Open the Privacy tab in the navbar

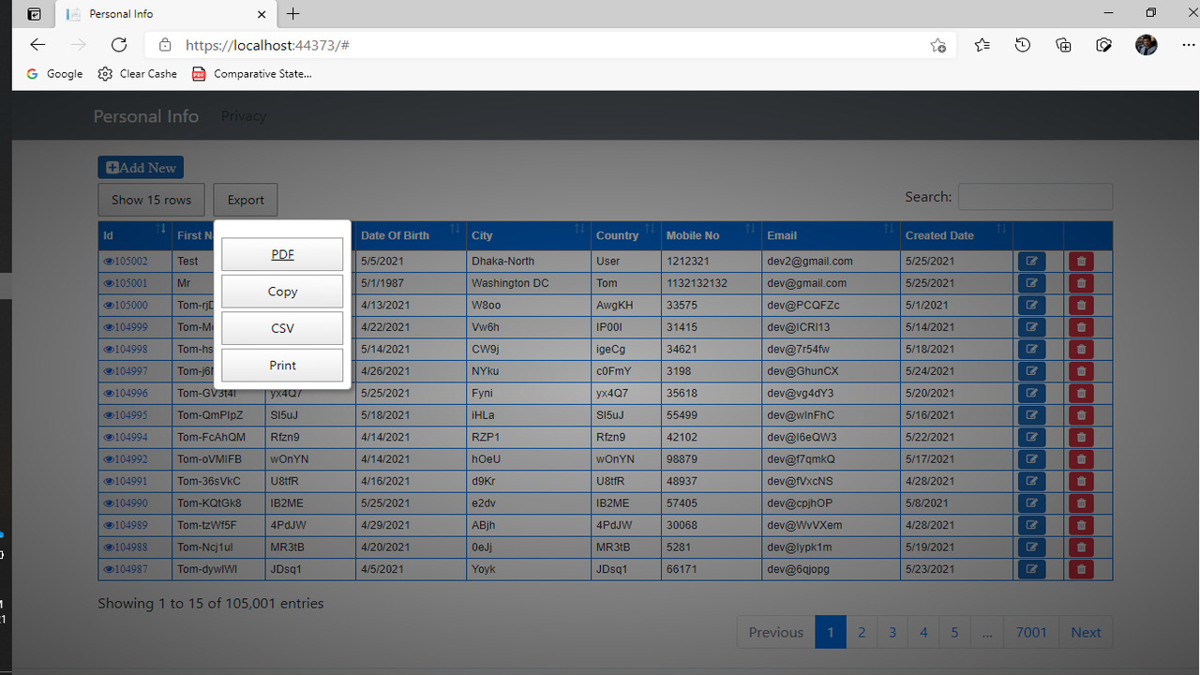[244, 115]
